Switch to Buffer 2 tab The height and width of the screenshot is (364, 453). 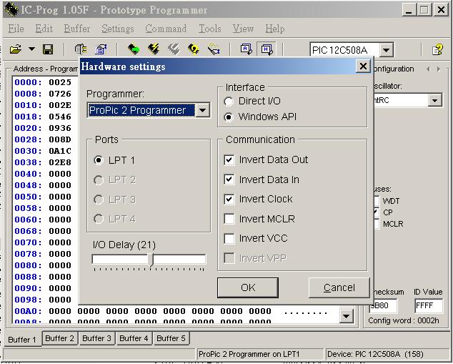click(60, 338)
